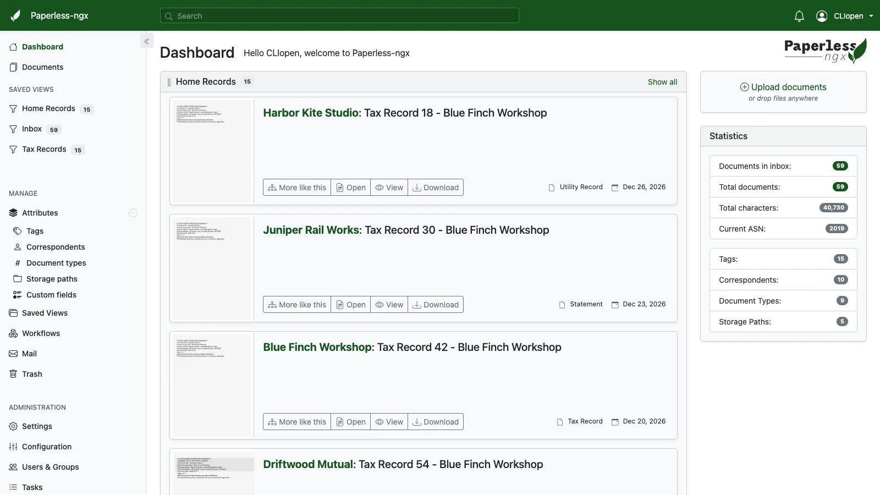The height and width of the screenshot is (495, 880).
Task: Open Blue Finch Workshop Tax Record 42 title
Action: pos(412,347)
